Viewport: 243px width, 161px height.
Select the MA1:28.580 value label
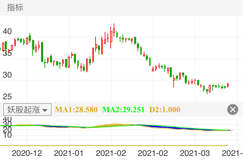click(76, 109)
